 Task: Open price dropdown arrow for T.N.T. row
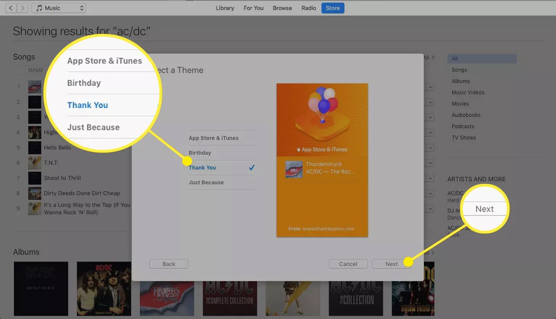point(430,163)
